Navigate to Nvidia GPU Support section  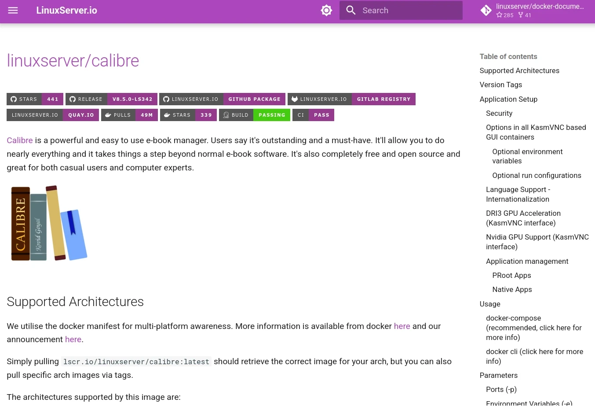[x=537, y=242]
